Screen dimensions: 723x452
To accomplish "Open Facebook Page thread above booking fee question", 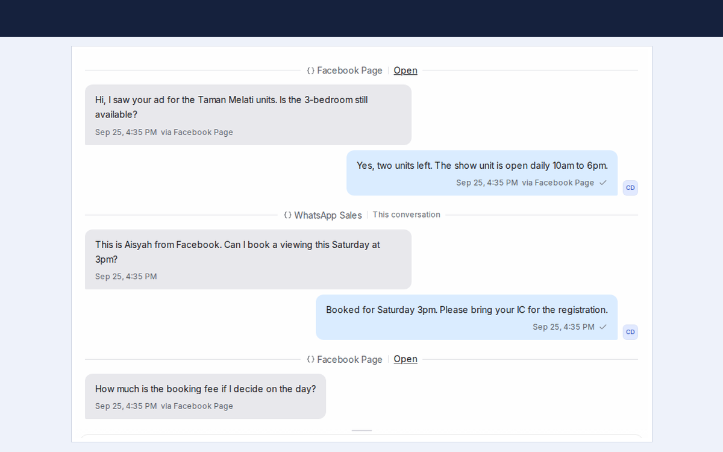I will pos(405,359).
